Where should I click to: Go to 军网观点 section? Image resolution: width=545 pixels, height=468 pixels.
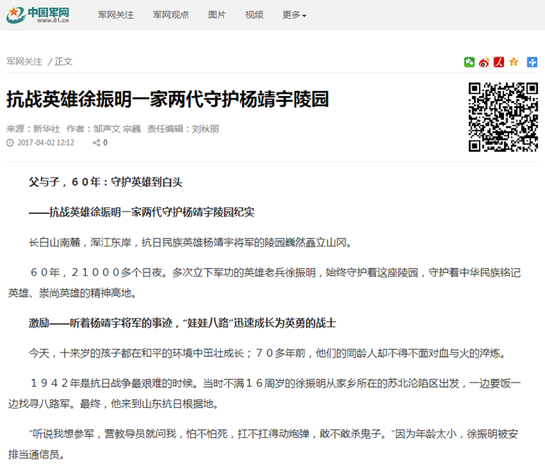click(171, 15)
